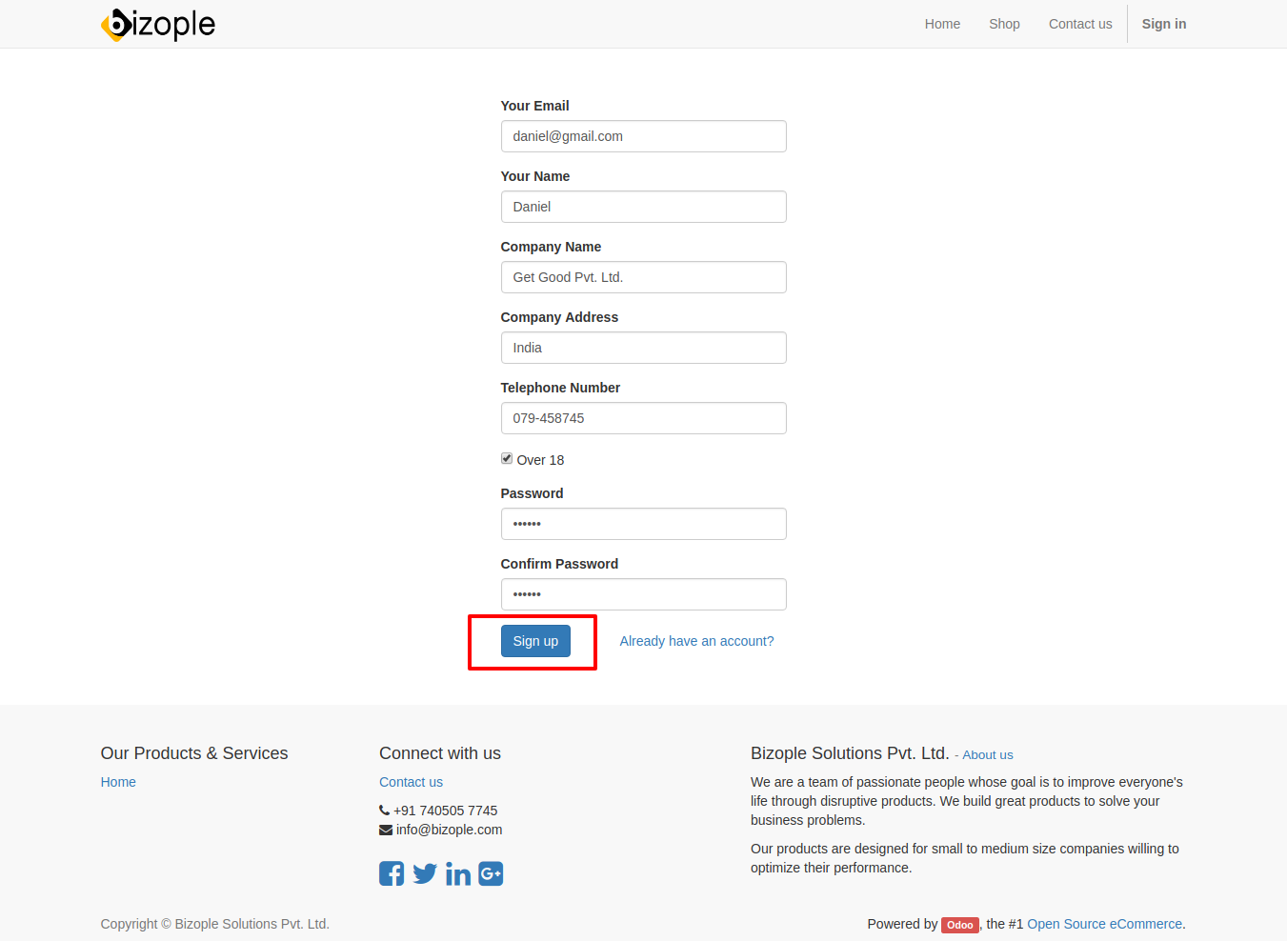
Task: Click the Odoo badge in footer
Action: coord(959,925)
